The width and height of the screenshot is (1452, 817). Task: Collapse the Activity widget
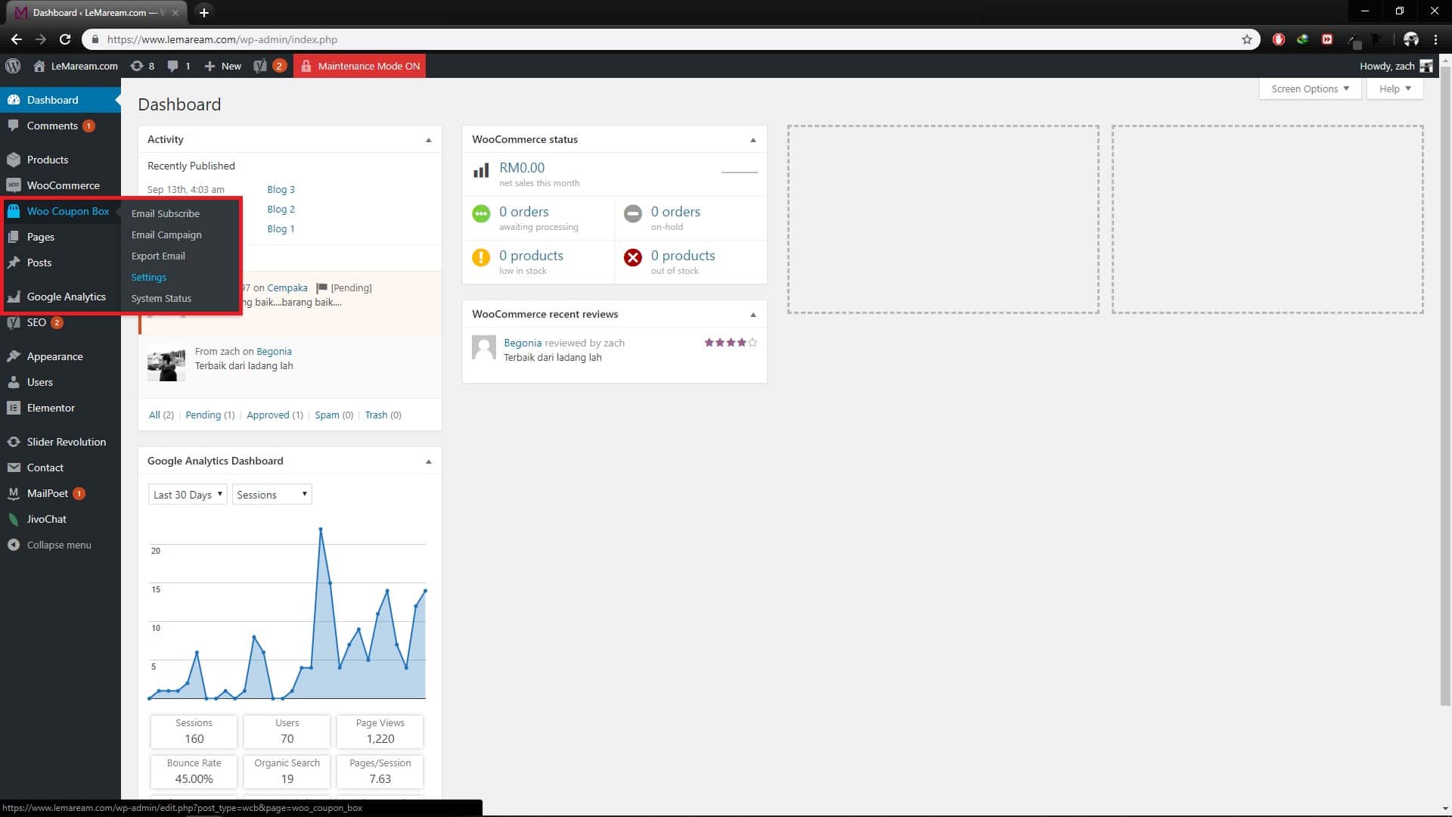[428, 140]
